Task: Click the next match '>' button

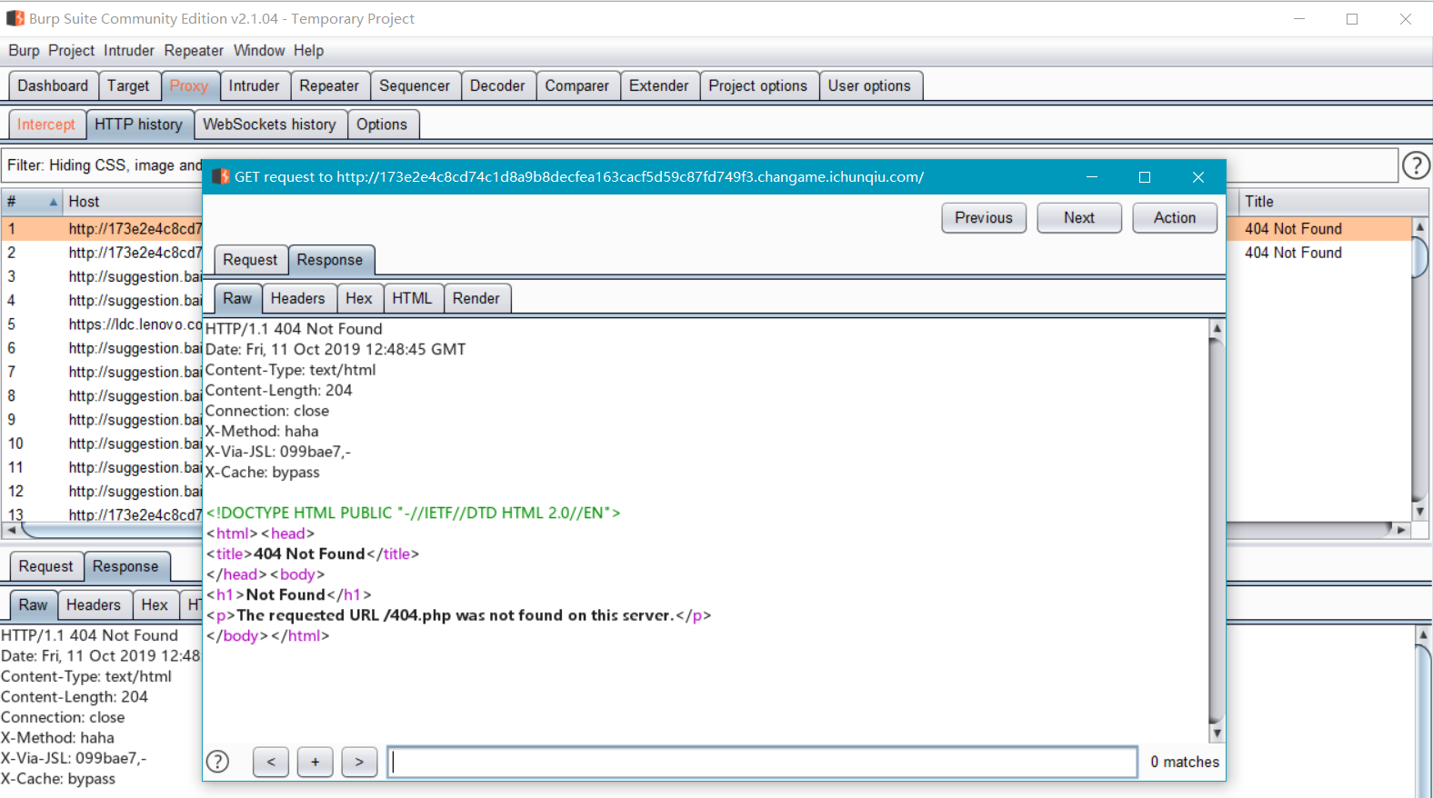Action: pyautogui.click(x=359, y=762)
